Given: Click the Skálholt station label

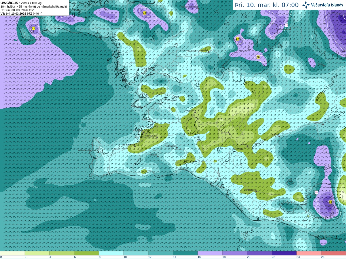Looking at the screenshot, I should point(225,132).
